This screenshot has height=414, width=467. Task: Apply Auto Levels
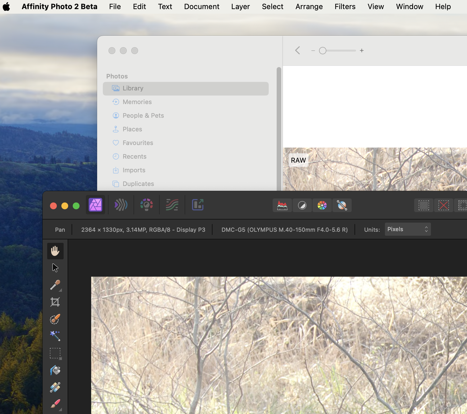[282, 205]
